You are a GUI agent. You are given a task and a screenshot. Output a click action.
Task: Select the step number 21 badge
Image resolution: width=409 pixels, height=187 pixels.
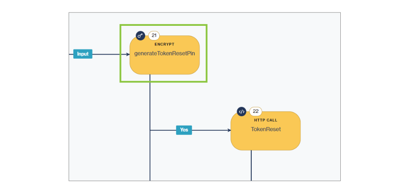154,35
